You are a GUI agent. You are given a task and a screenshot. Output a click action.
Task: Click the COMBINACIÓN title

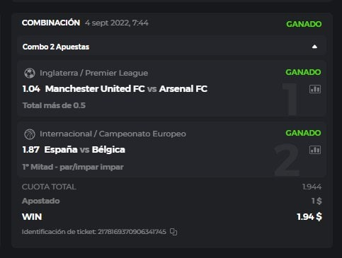click(51, 23)
